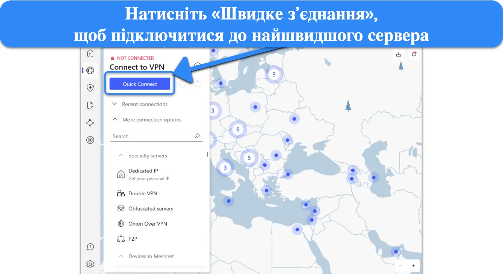Viewport: 503px width, 274px height.
Task: Open the notifications bell icon
Action: pos(414,54)
